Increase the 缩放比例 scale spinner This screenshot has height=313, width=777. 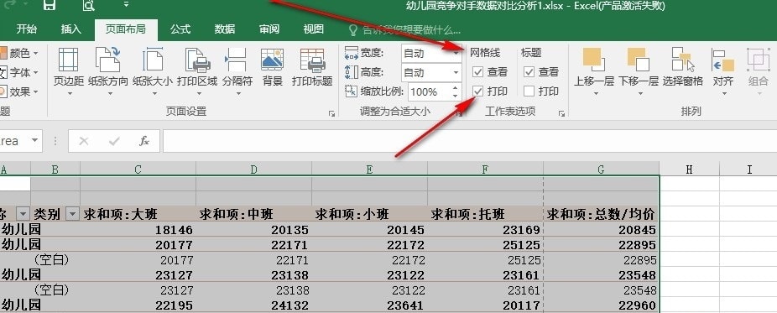pos(455,87)
